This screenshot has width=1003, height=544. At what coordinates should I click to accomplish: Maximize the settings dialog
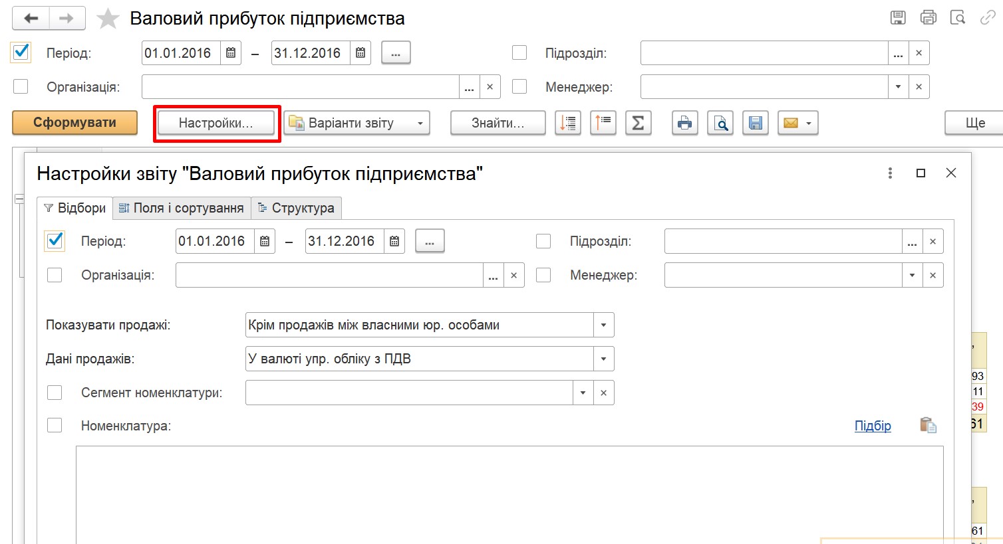[x=921, y=173]
